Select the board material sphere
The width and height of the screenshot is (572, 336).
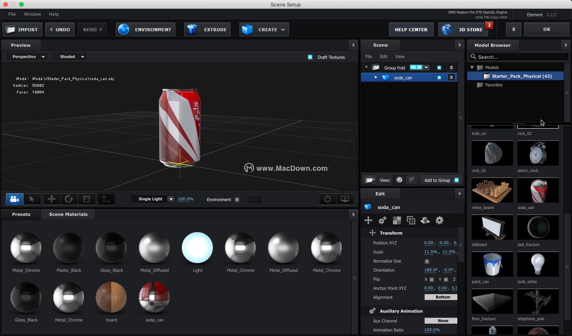coord(111,297)
